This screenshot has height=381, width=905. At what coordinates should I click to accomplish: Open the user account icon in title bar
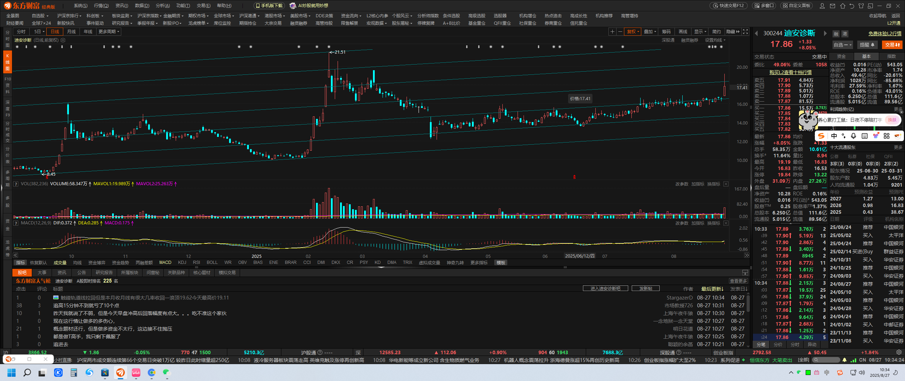pos(822,6)
